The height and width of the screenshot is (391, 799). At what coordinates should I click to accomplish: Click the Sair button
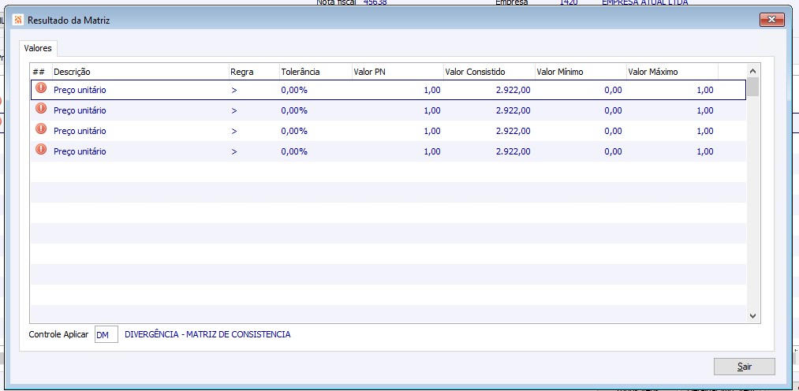(x=744, y=367)
